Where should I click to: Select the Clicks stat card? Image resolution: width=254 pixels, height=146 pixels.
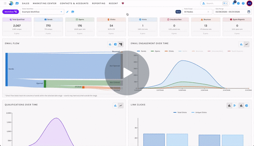tap(111, 27)
